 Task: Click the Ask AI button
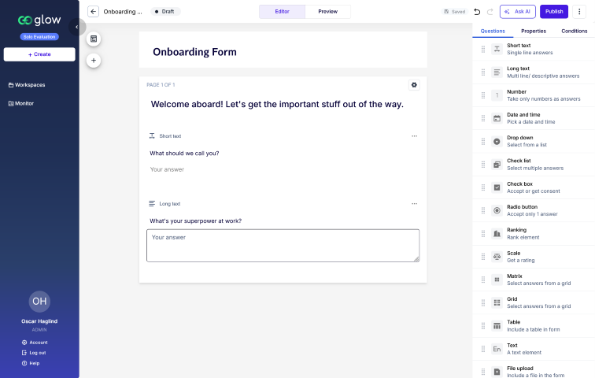pos(518,12)
